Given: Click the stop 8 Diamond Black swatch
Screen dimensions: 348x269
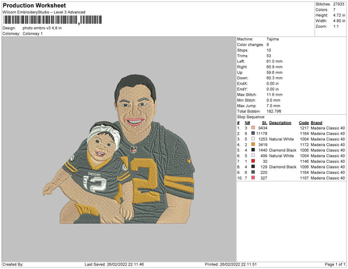Looking at the screenshot, I should (x=253, y=166).
